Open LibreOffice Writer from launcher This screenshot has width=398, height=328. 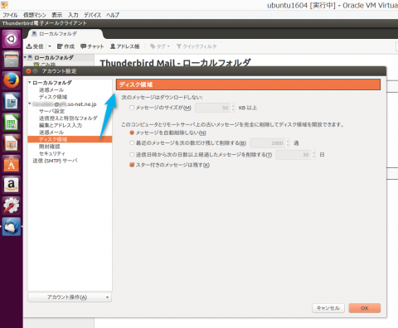coord(11,101)
